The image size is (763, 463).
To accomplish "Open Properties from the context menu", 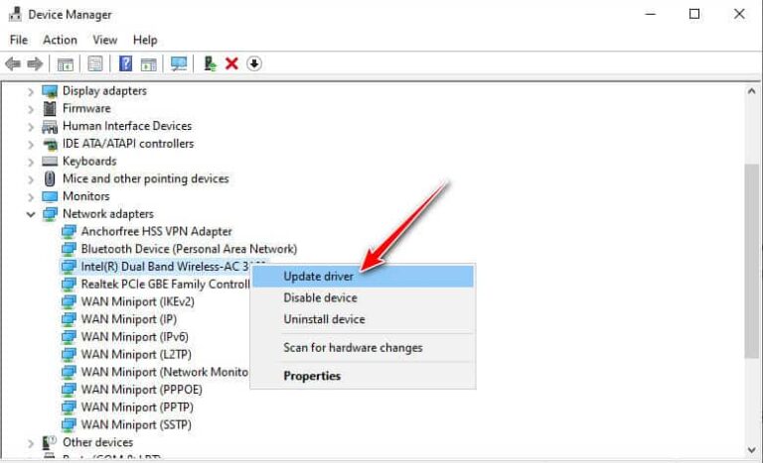I will (x=312, y=376).
